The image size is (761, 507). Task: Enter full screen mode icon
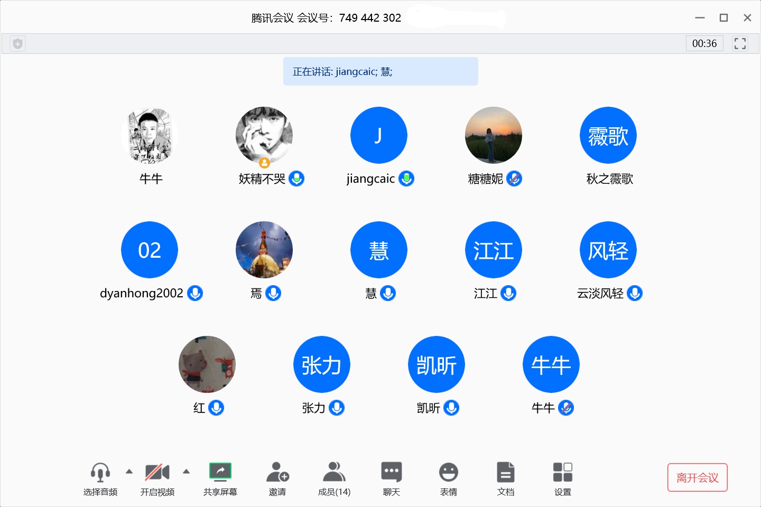(740, 43)
